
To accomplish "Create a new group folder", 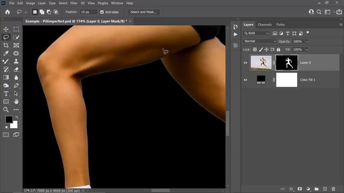I will [x=317, y=189].
